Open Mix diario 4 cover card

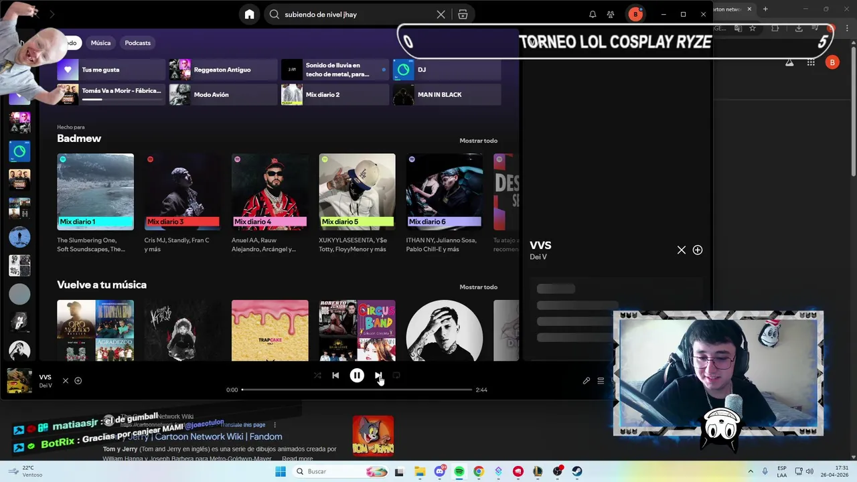[x=270, y=192]
